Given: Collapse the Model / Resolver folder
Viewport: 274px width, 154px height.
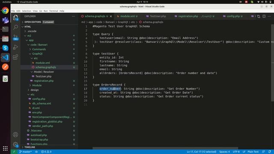Looking at the screenshot, I should tap(50, 72).
